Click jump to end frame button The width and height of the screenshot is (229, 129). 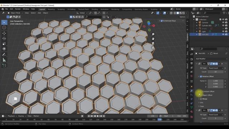[104, 116]
